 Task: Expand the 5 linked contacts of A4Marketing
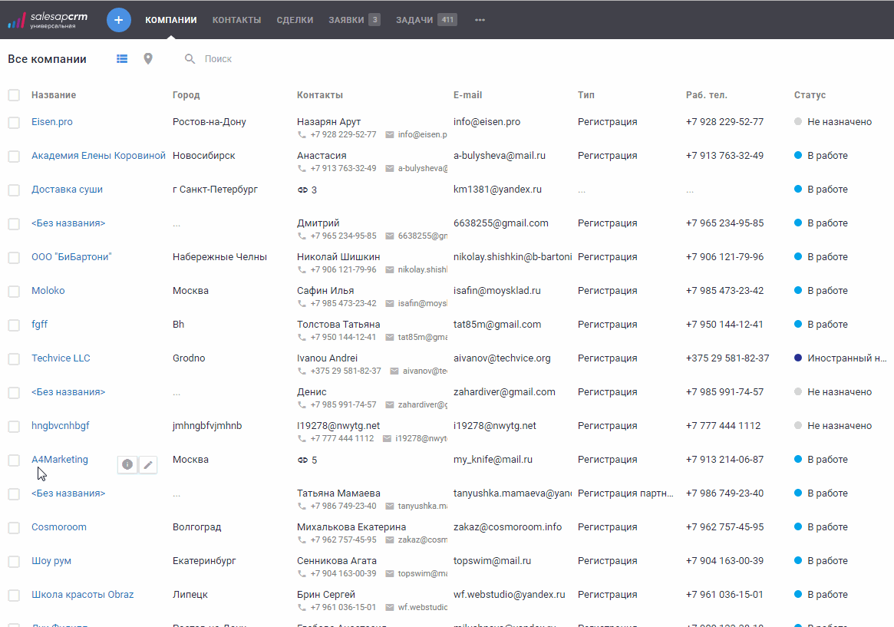307,460
